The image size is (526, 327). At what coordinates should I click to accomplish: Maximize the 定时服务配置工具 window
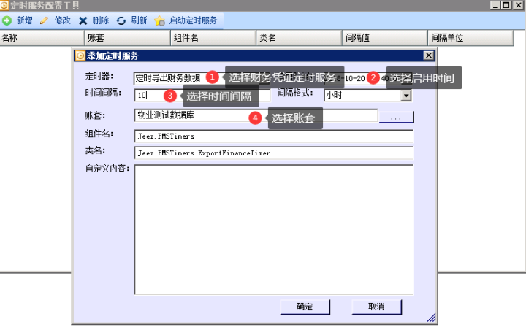click(506, 5)
